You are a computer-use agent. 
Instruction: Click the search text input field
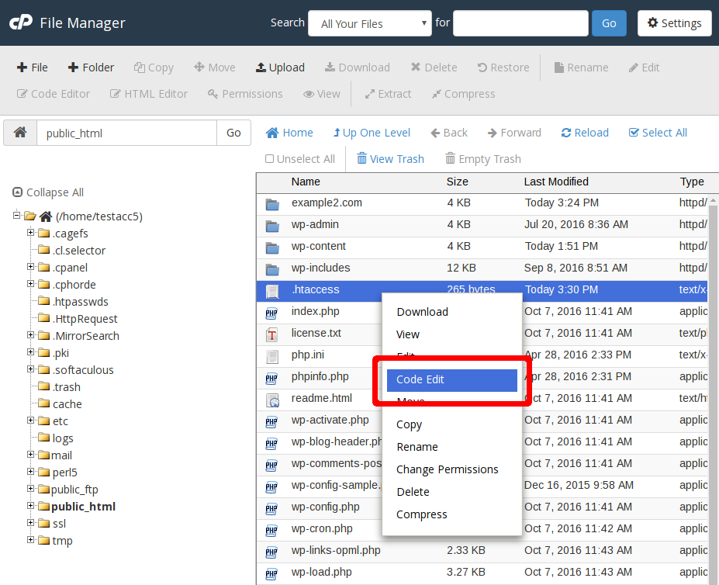(x=520, y=23)
